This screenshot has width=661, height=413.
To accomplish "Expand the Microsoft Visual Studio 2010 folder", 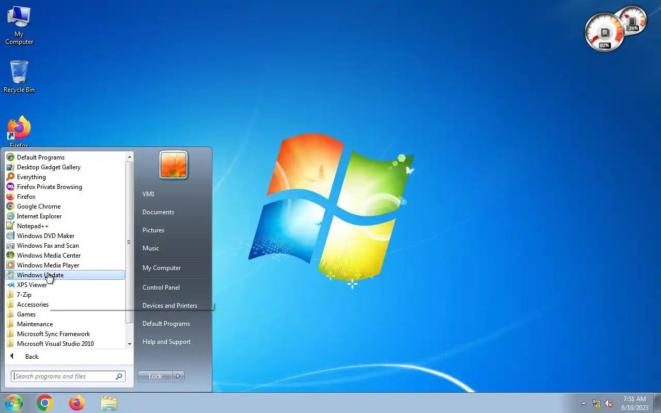I will 65,344.
